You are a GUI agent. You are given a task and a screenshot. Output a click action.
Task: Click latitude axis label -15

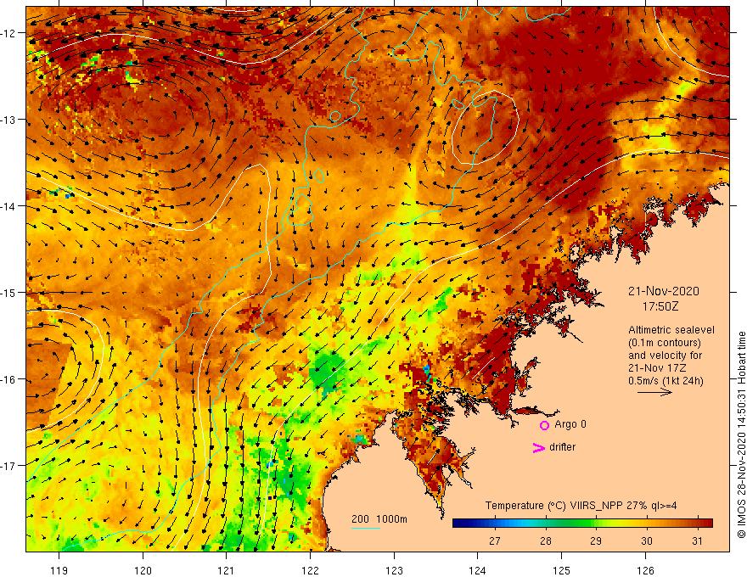[9, 292]
